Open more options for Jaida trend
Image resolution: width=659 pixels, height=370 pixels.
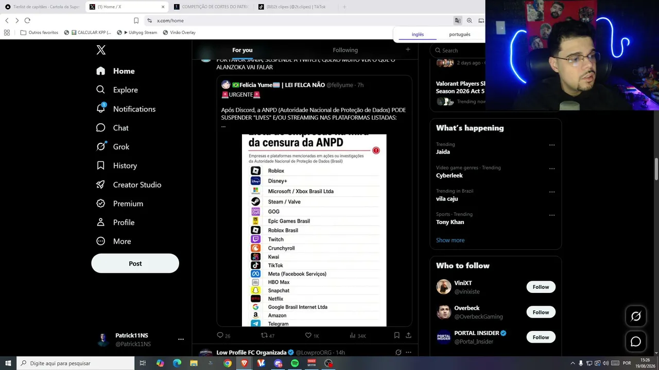(x=552, y=145)
